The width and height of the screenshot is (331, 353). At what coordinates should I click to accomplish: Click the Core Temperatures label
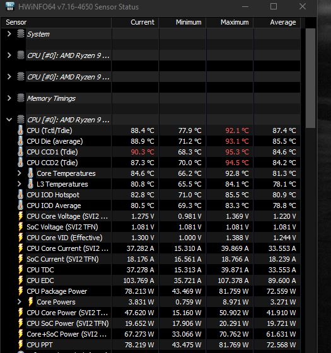pyautogui.click(x=66, y=173)
